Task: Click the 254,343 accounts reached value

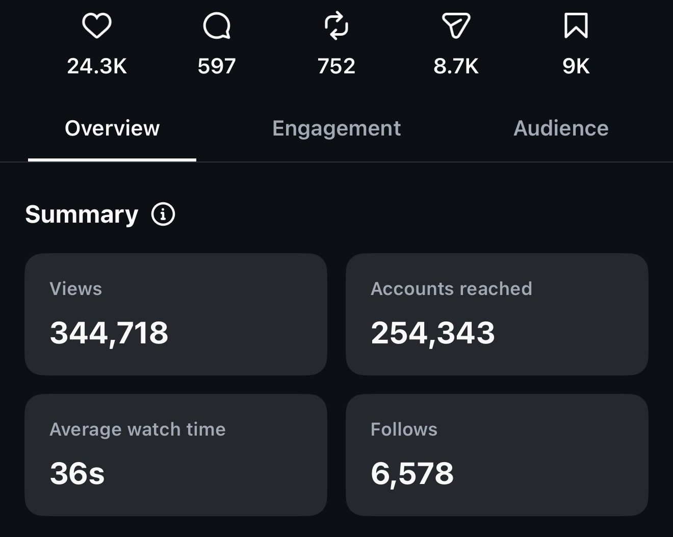Action: click(433, 333)
